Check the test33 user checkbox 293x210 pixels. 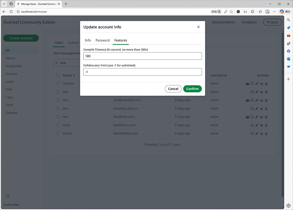58,133
